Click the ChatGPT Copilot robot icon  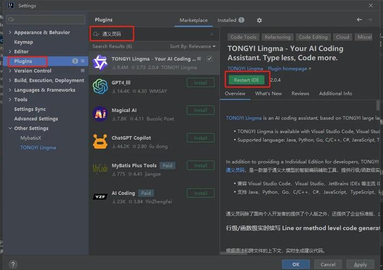tap(100, 141)
